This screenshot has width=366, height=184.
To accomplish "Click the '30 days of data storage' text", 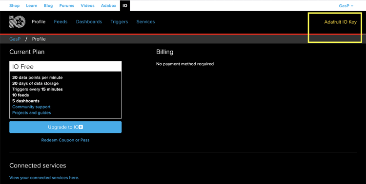I will click(36, 83).
